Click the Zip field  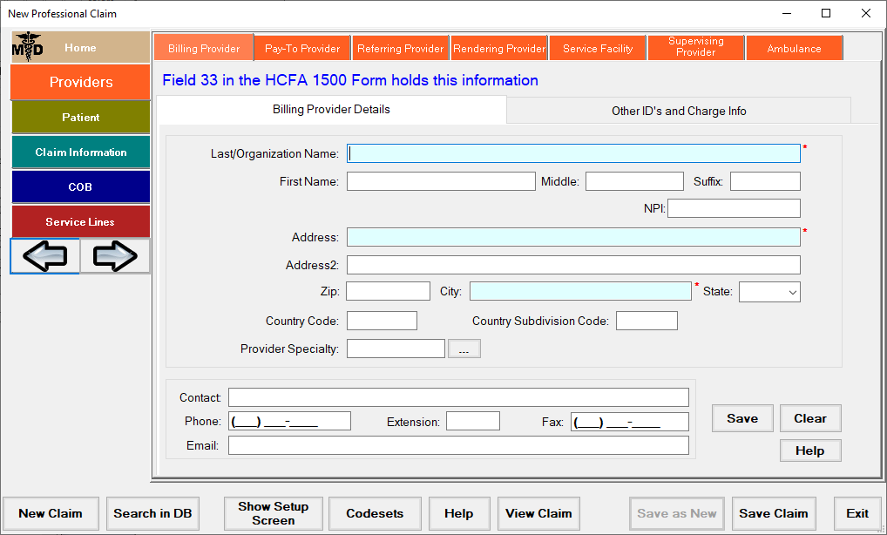(x=388, y=291)
